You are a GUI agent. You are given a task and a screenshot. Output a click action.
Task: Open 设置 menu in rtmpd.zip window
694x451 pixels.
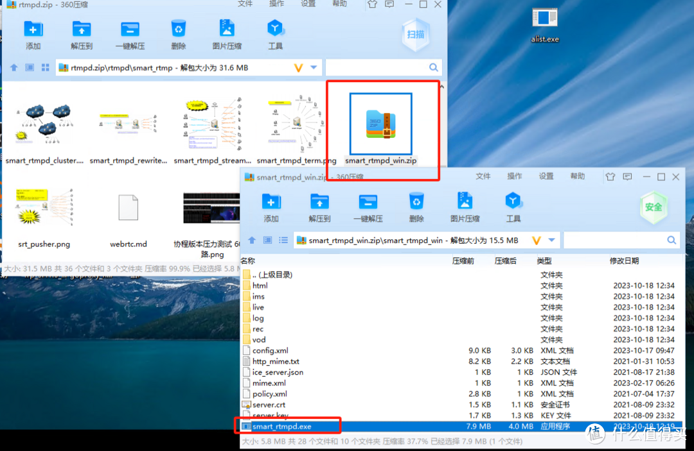[308, 4]
